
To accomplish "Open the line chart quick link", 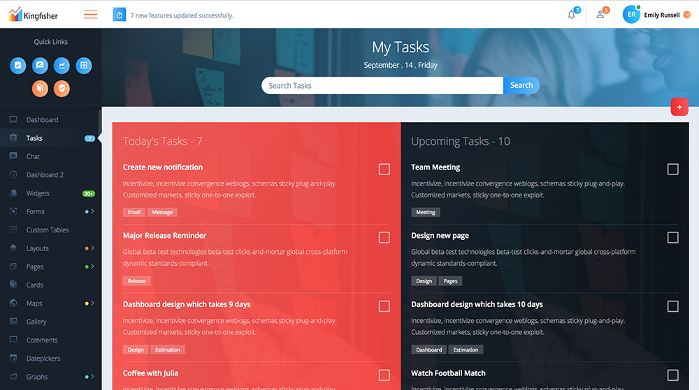I will [62, 66].
